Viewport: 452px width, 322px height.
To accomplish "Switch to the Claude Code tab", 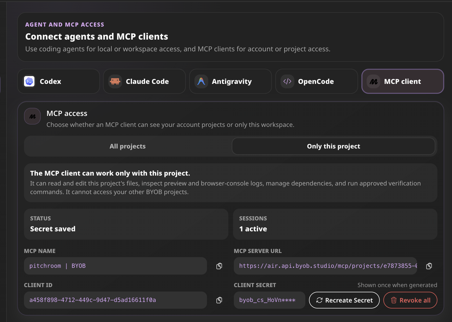I will click(144, 81).
